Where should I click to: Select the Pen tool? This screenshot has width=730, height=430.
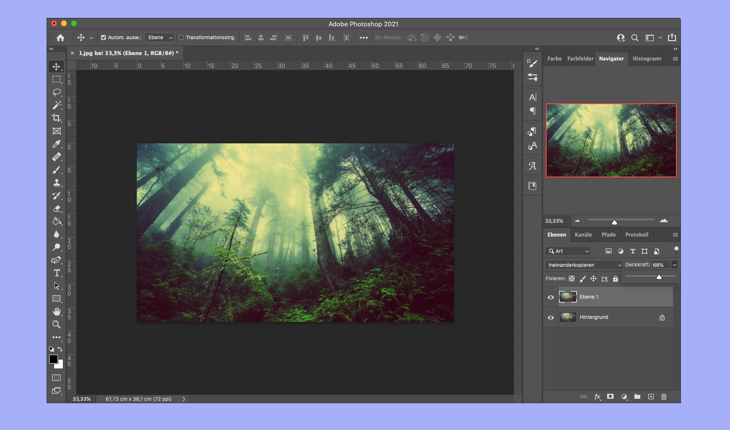tap(56, 260)
